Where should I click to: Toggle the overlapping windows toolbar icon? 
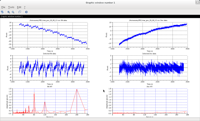(x=20, y=12)
